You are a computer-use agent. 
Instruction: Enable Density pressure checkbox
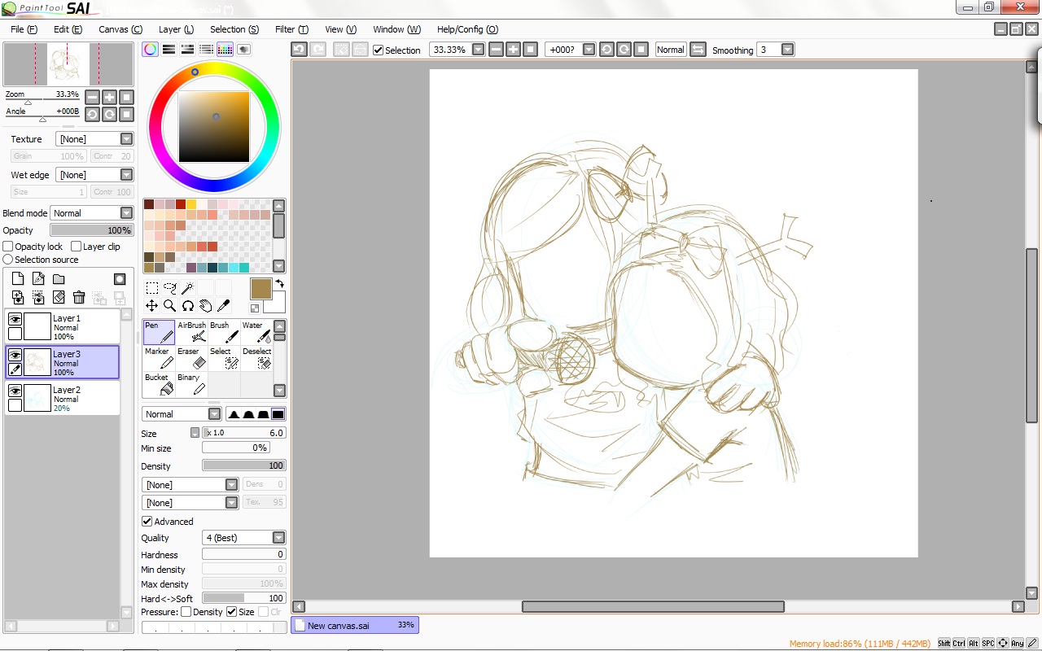pyautogui.click(x=186, y=612)
